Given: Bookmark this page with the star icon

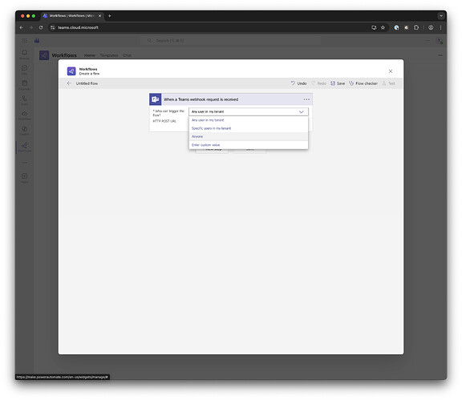Looking at the screenshot, I should click(x=383, y=27).
